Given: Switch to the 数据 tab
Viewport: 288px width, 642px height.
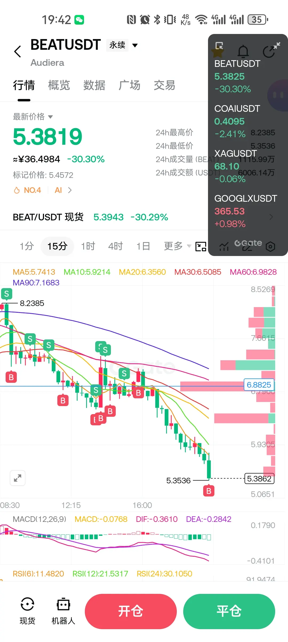Looking at the screenshot, I should tap(94, 85).
